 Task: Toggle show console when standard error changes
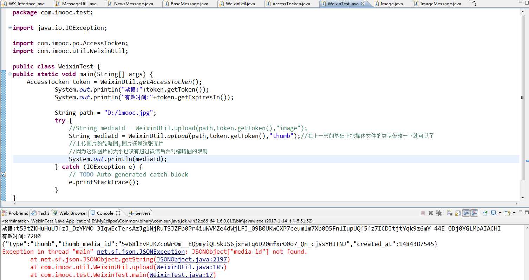click(x=474, y=213)
